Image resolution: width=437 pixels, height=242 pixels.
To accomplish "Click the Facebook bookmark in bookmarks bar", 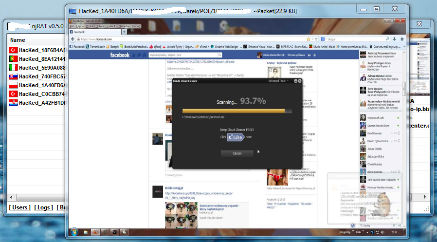I will pos(77,47).
